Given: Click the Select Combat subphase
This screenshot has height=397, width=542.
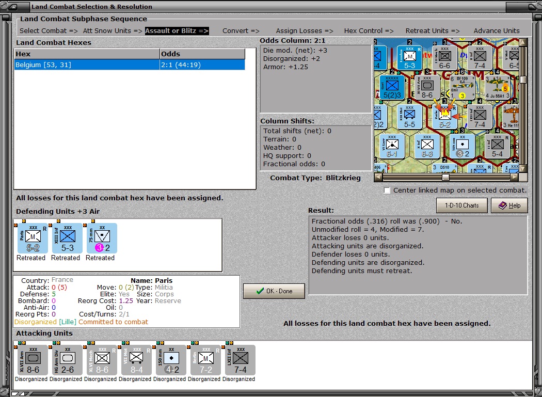Looking at the screenshot, I should [x=49, y=31].
